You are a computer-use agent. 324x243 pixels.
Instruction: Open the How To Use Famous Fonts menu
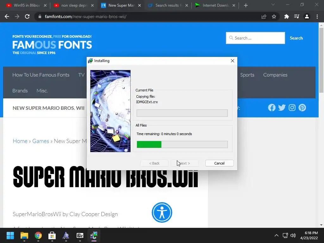pyautogui.click(x=41, y=75)
